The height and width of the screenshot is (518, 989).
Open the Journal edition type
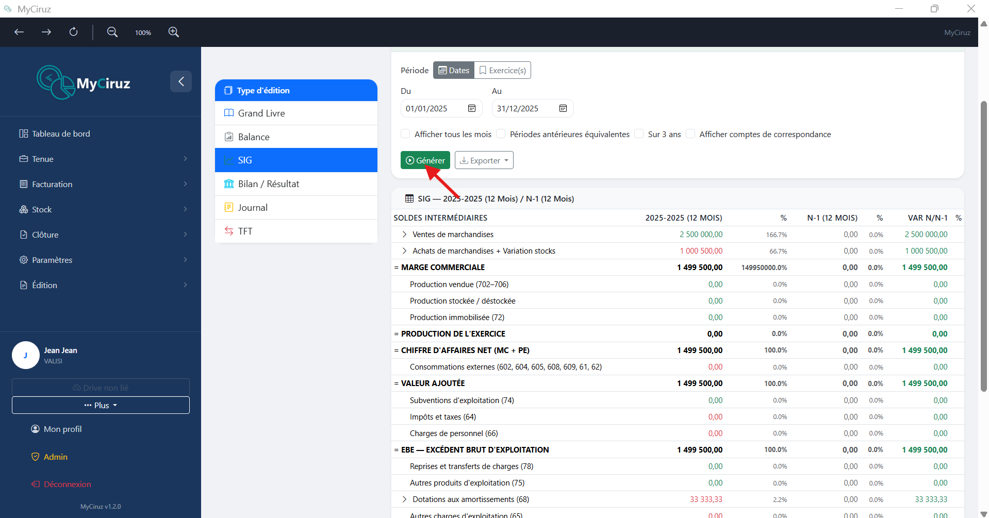coord(296,208)
